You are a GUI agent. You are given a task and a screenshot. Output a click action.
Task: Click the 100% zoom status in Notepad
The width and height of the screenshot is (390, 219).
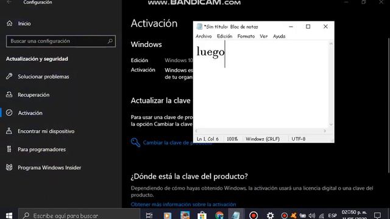pos(232,139)
